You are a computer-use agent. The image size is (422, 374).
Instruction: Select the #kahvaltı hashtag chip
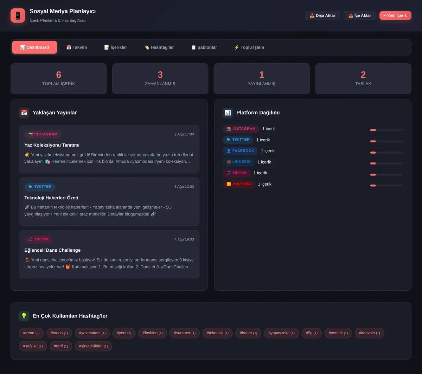[369, 333]
